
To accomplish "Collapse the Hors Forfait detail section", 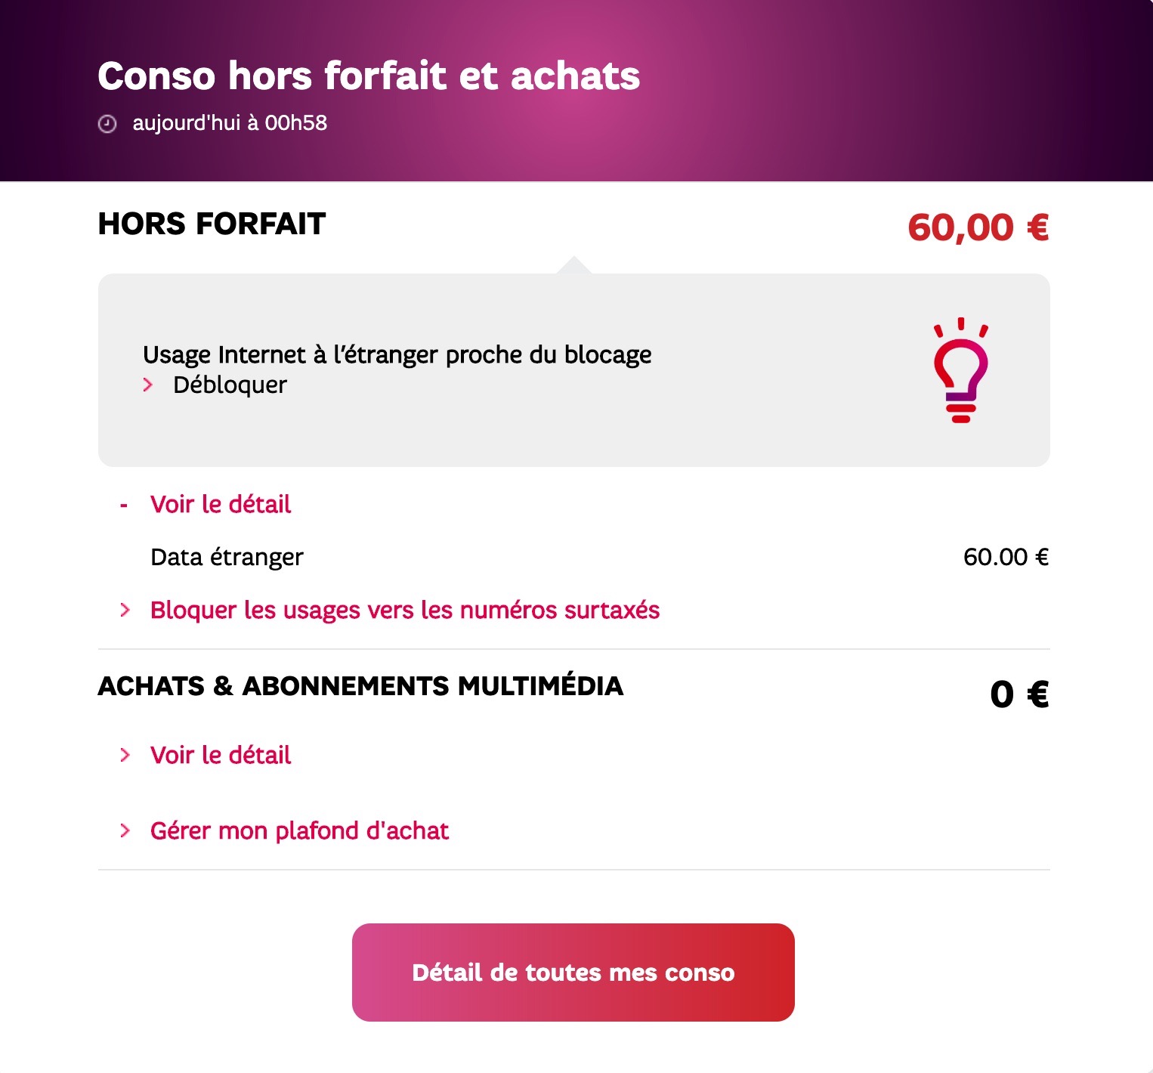I will [x=221, y=504].
